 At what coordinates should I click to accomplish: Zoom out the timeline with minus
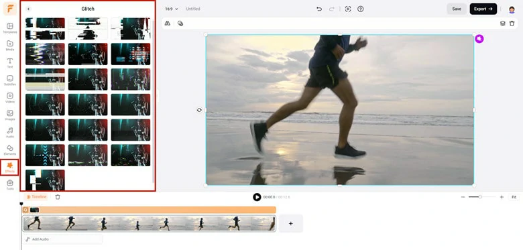pos(463,197)
